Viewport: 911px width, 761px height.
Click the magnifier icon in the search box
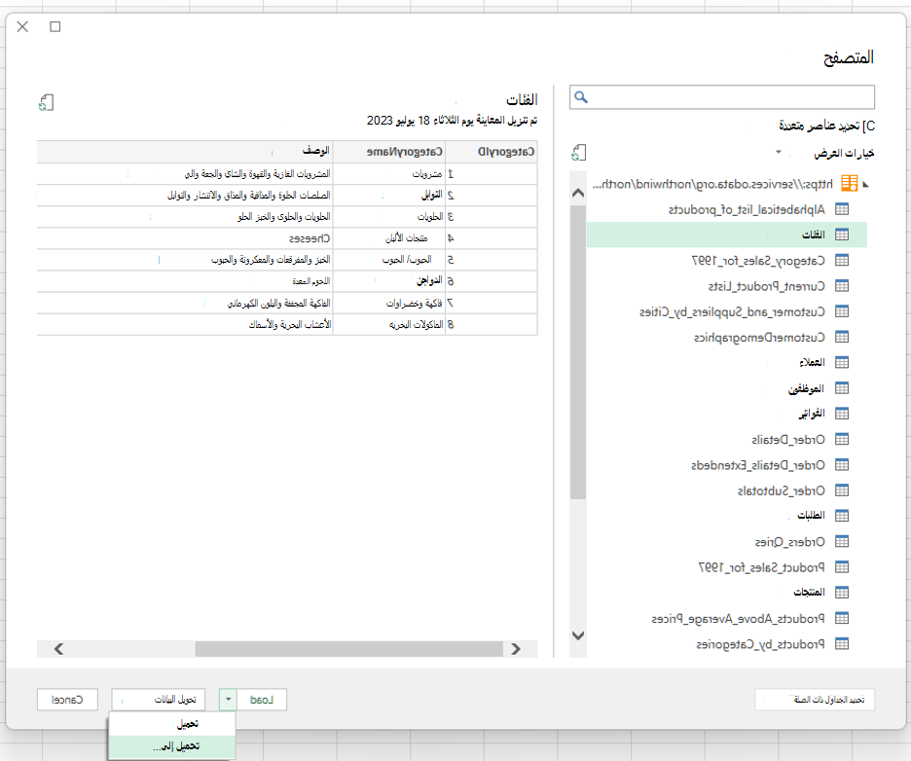(581, 97)
